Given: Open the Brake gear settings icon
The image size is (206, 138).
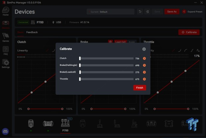Looking at the screenshot, I should point(110,42).
